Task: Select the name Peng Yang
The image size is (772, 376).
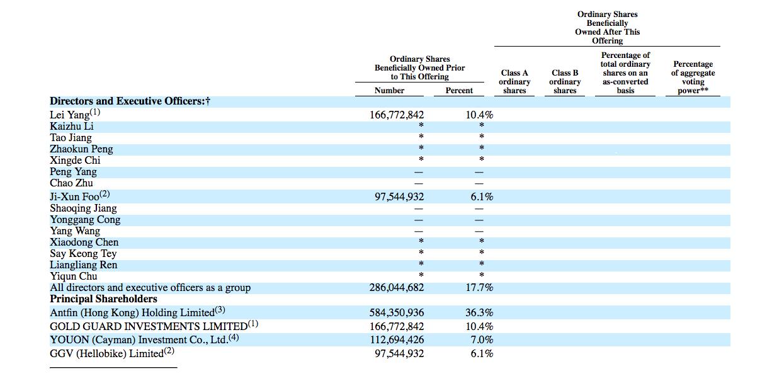Action: (x=73, y=171)
